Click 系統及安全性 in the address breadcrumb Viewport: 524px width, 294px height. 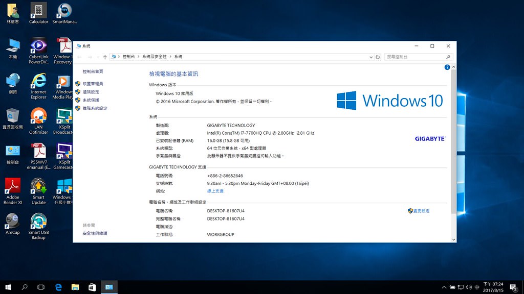pyautogui.click(x=154, y=57)
